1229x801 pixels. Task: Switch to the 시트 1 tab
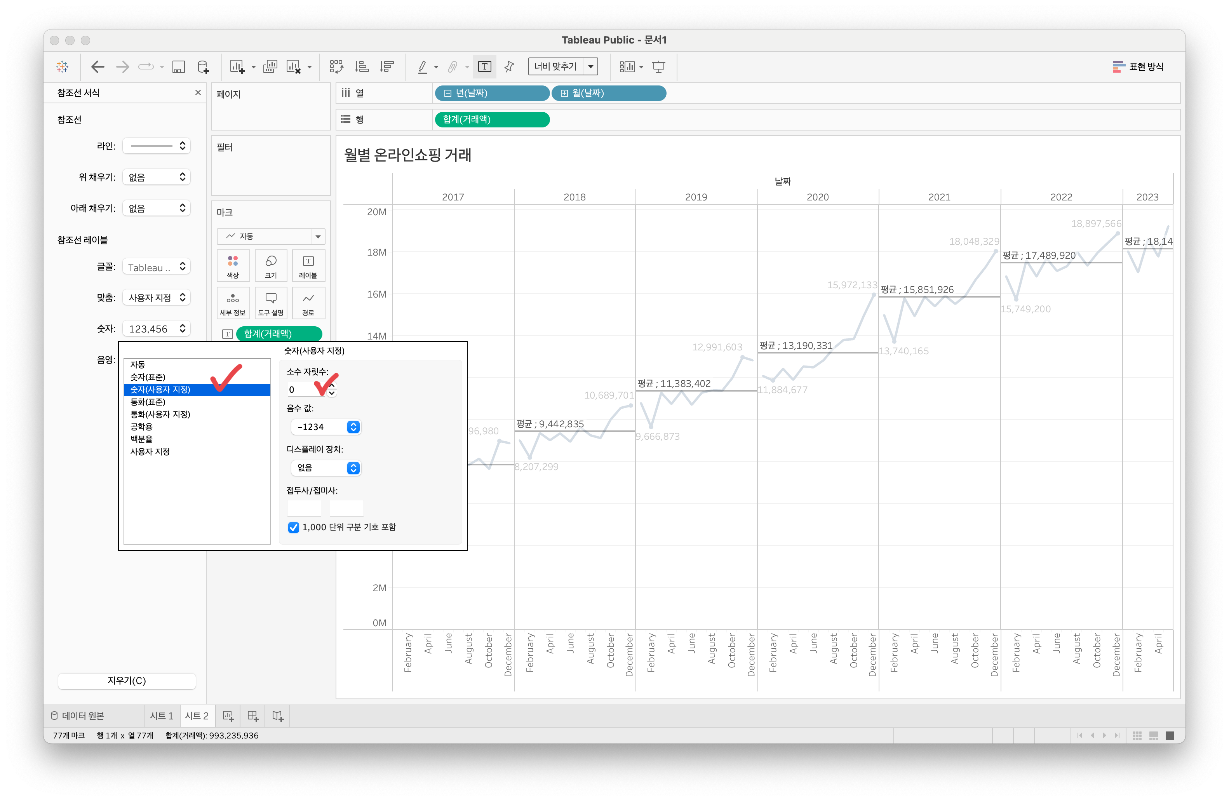(x=162, y=716)
